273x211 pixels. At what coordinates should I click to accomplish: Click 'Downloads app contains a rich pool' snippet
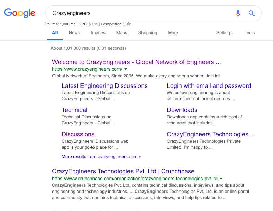click(x=204, y=120)
